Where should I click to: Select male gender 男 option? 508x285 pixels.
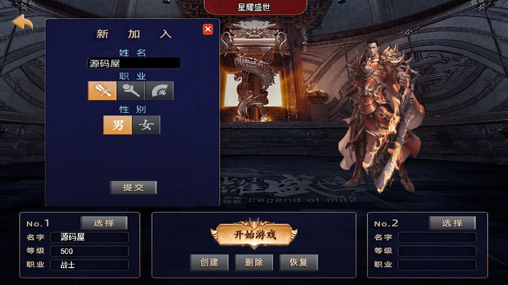pos(117,125)
